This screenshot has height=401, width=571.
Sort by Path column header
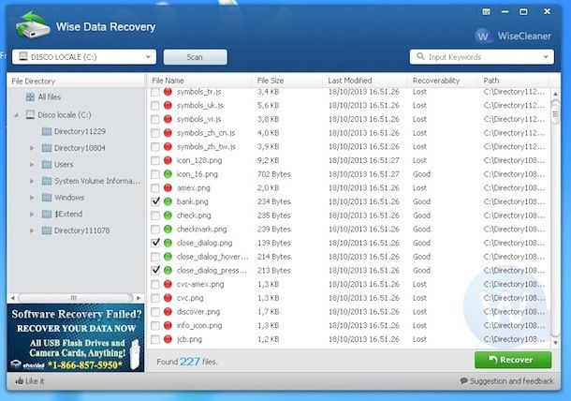[514, 81]
